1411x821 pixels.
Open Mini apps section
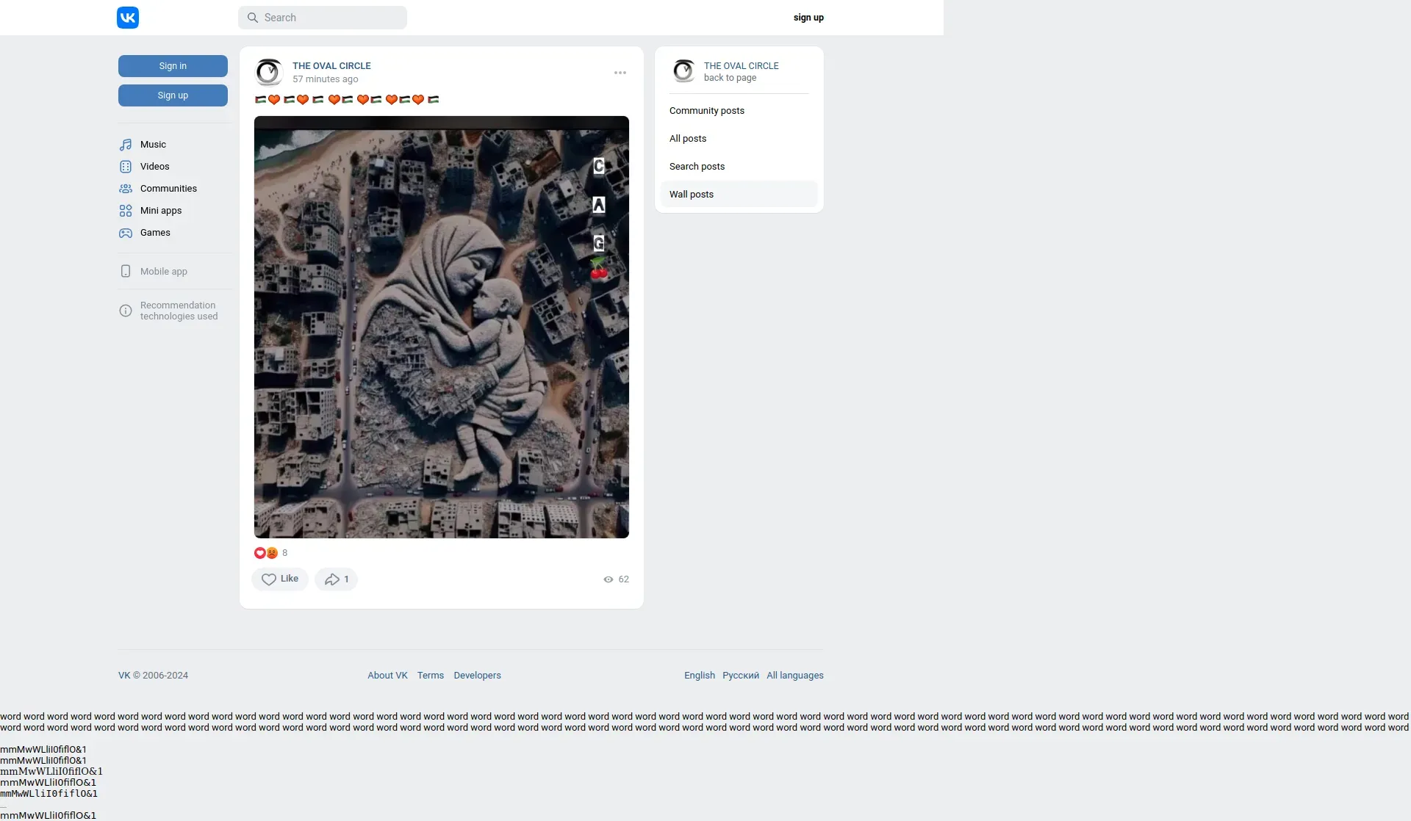[160, 211]
